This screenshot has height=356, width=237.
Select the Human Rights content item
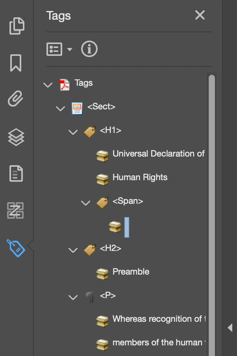tap(140, 177)
